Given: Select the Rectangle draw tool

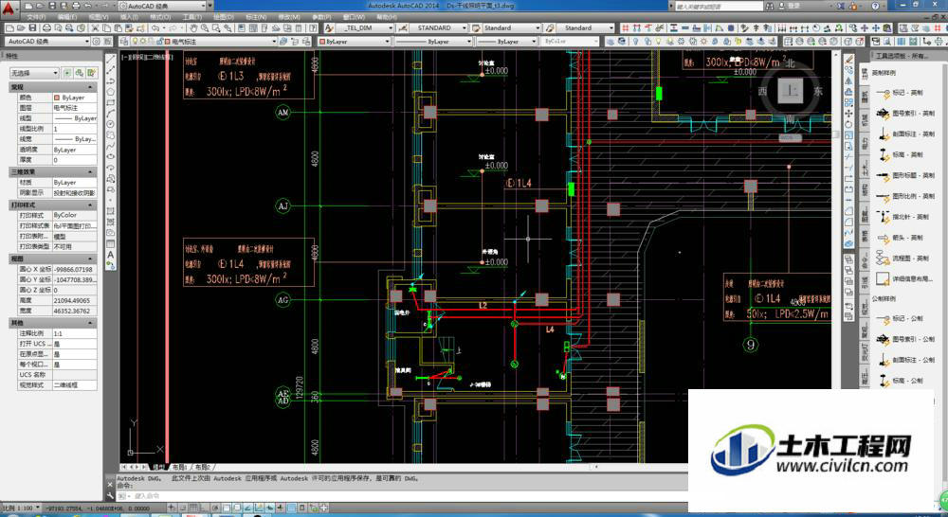Looking at the screenshot, I should point(111,102).
